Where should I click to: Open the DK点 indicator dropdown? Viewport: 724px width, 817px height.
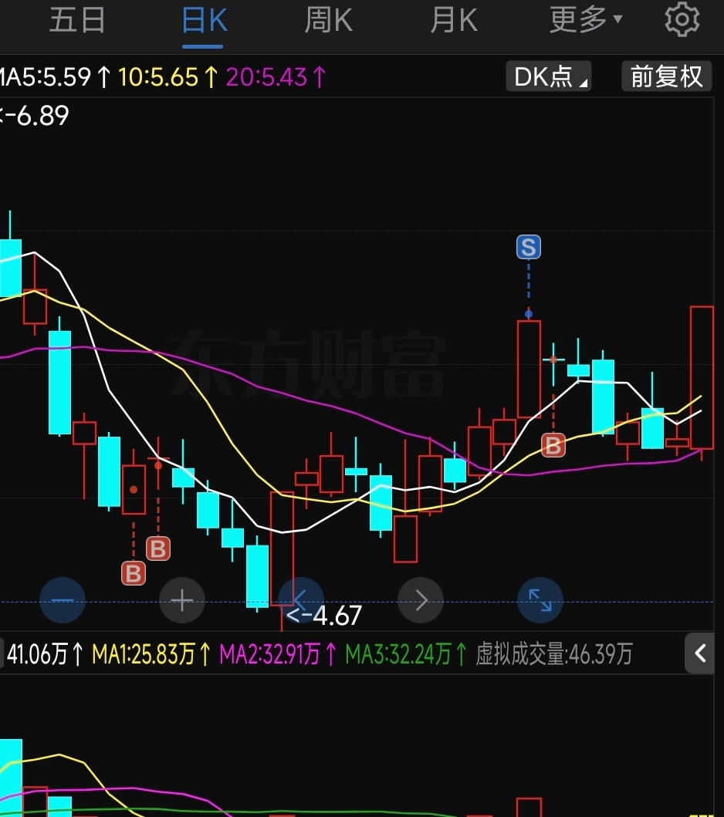click(548, 76)
